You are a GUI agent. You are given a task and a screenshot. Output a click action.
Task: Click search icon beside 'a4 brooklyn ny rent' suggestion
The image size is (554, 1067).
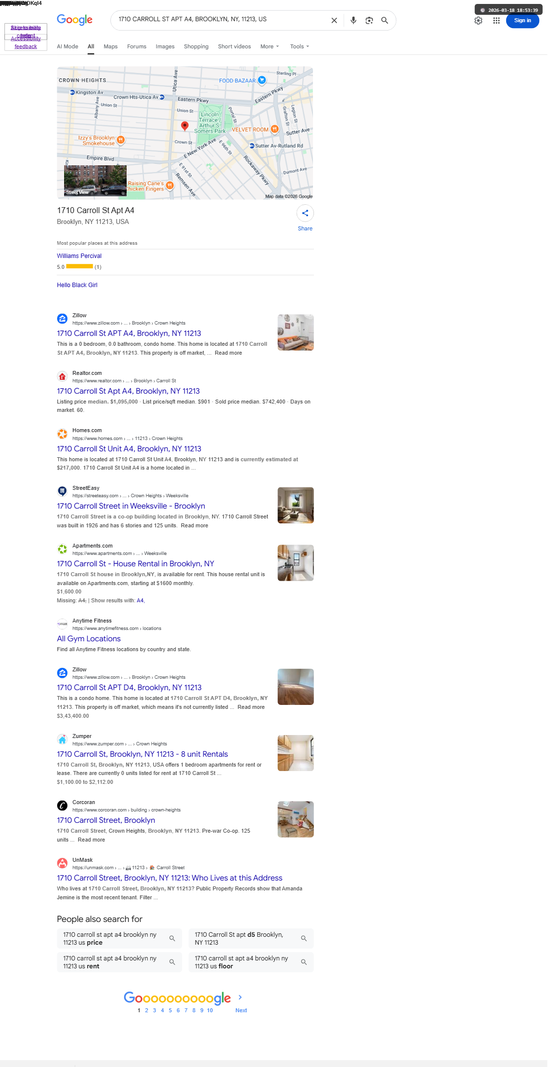point(172,962)
